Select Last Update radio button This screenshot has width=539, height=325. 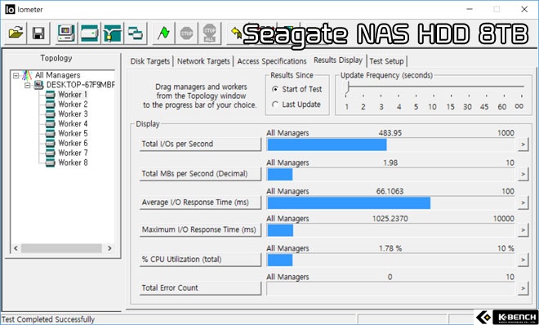coord(275,105)
